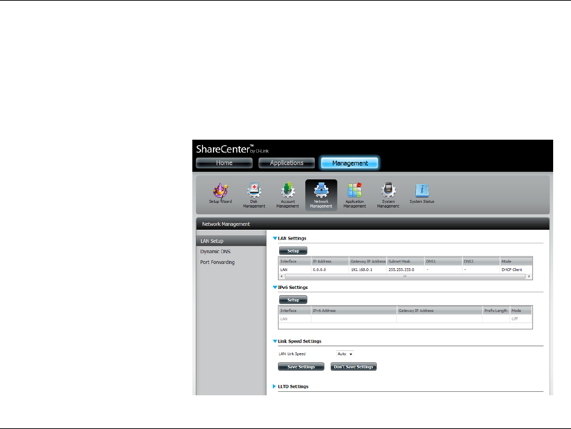
Task: Click the IP Address column header
Action: [330, 262]
